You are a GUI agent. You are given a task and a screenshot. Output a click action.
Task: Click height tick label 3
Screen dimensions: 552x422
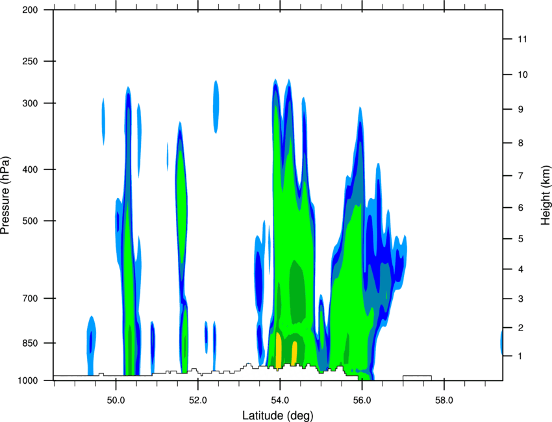[x=520, y=299]
